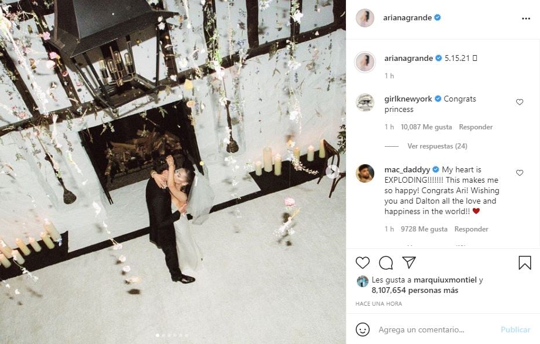
Task: Reply to girlknewyork's comment with Responder
Action: click(476, 127)
